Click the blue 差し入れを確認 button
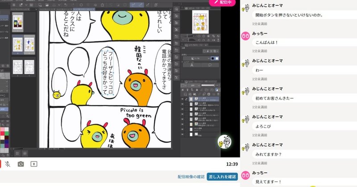This screenshot has width=357, height=187. tap(222, 177)
